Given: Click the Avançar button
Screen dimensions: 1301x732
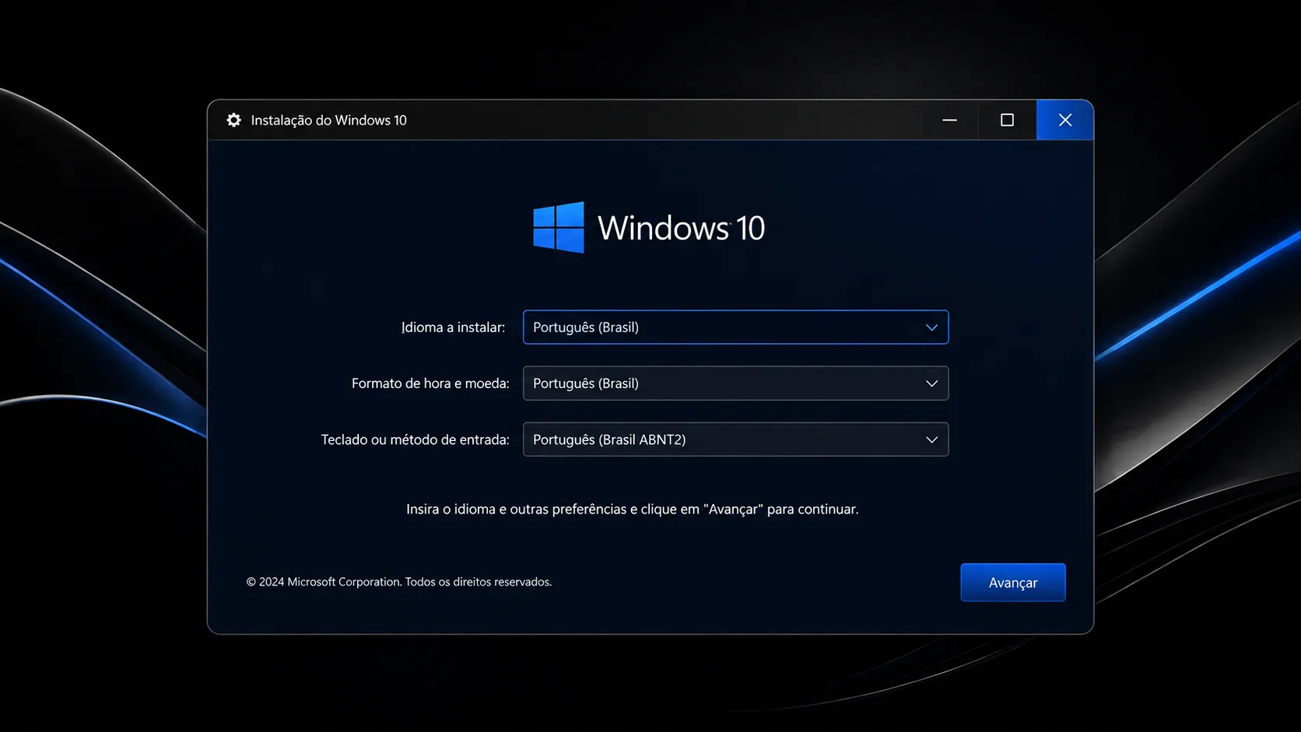Looking at the screenshot, I should [1012, 583].
